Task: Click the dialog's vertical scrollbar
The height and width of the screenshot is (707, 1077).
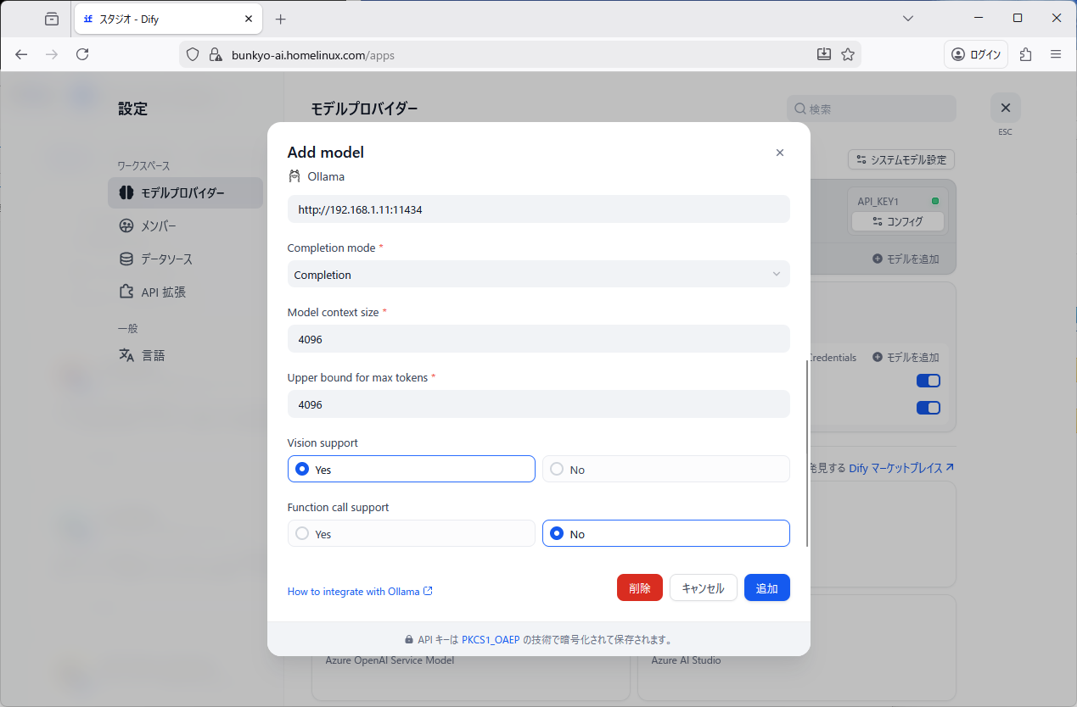Action: pos(807,454)
